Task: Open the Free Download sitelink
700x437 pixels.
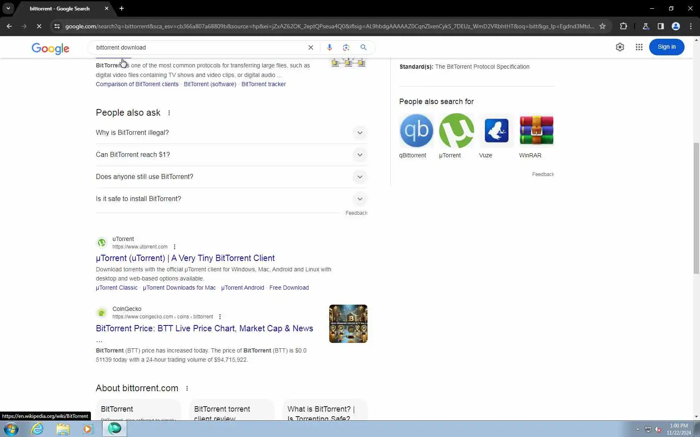Action: pos(289,288)
